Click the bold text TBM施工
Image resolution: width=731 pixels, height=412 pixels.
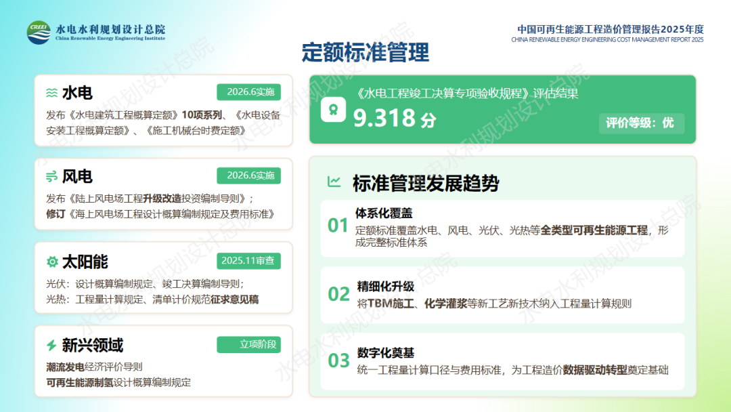[391, 304]
